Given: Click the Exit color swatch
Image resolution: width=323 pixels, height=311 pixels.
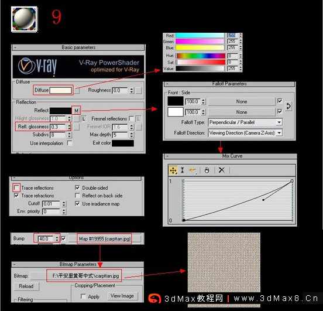Looking at the screenshot, I should pyautogui.click(x=123, y=143).
